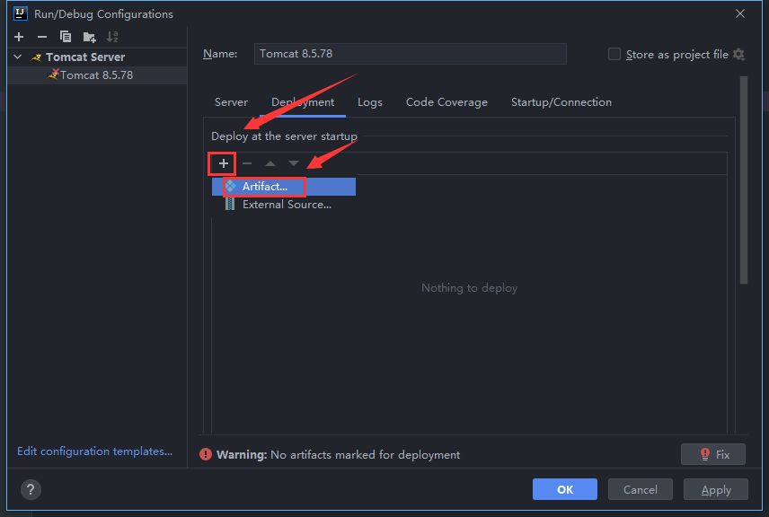Click the vertical scrollbar of the settings panel
Screen dimensions: 769x517
(x=744, y=180)
